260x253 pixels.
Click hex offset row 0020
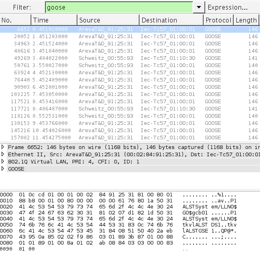(6, 207)
